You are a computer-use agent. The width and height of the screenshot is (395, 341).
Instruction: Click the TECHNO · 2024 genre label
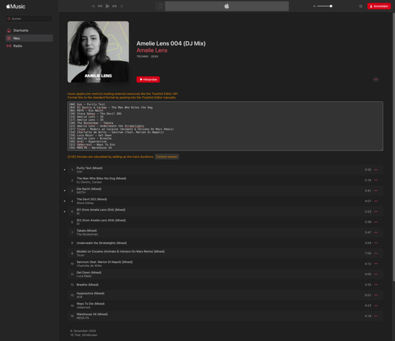point(147,57)
